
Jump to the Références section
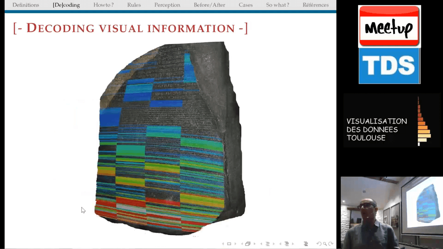click(x=316, y=5)
